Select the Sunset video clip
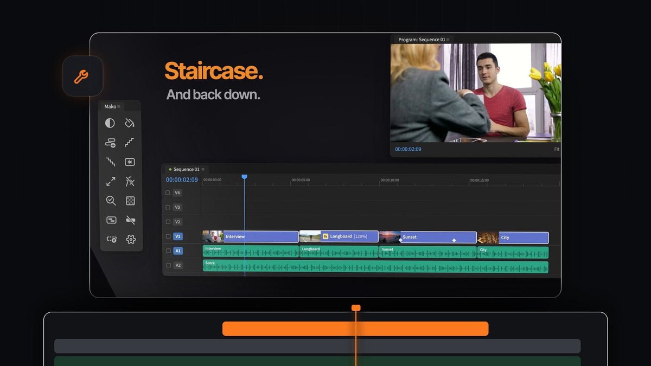This screenshot has height=366, width=651. coord(428,237)
